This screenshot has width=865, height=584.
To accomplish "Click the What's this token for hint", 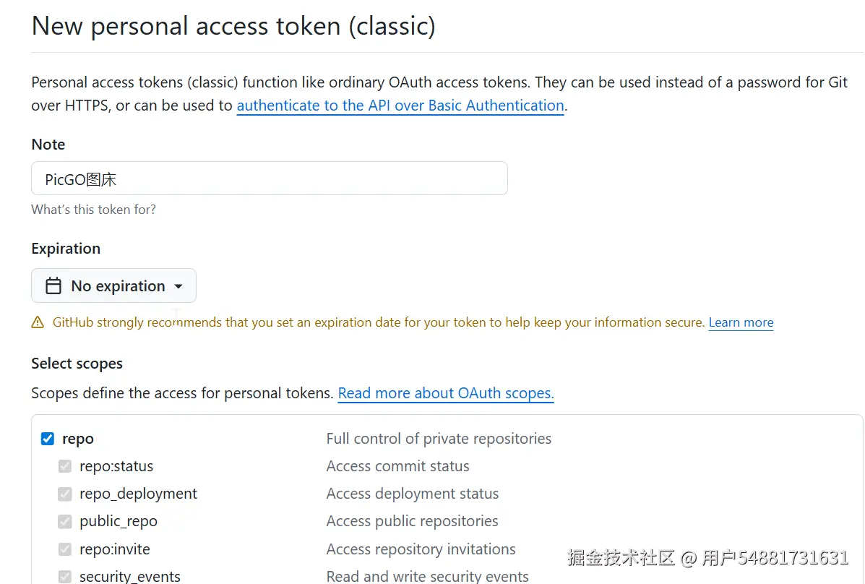I will click(93, 210).
